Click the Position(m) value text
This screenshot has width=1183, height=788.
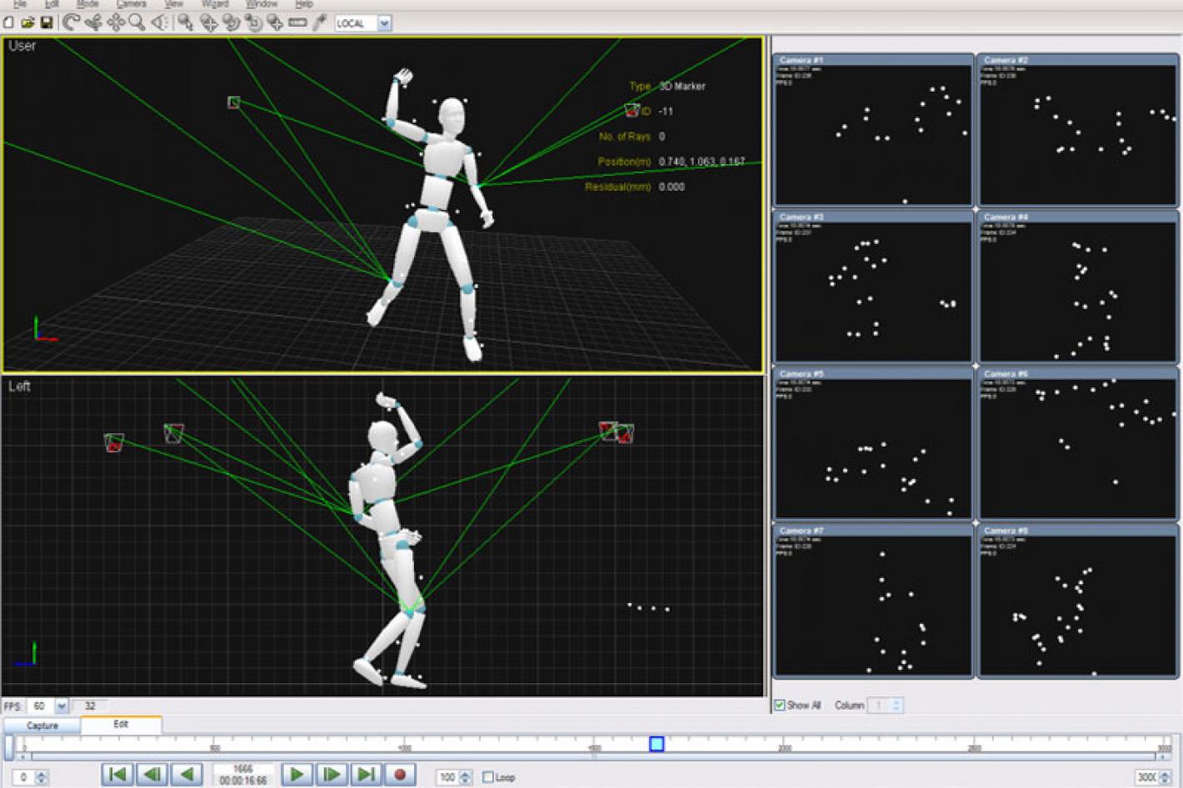701,162
